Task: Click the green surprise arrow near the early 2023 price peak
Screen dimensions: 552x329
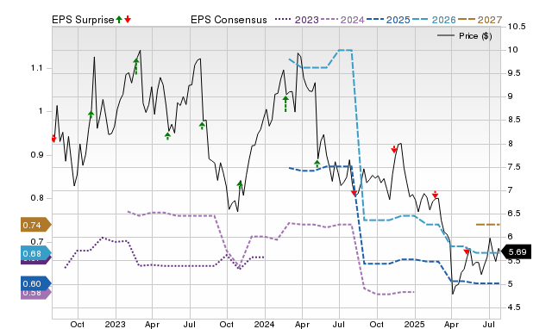Action: pos(136,66)
